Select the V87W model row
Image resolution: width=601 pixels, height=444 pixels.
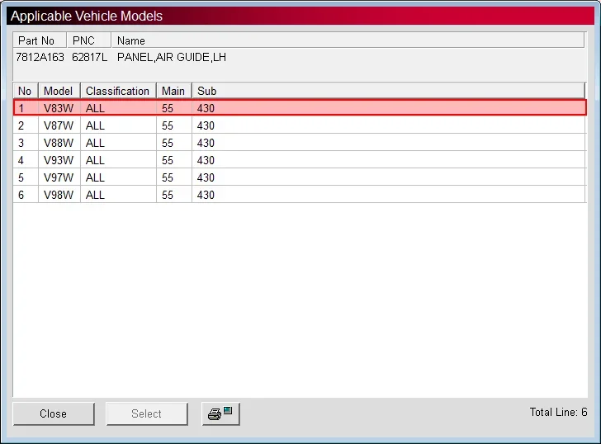[x=300, y=125]
